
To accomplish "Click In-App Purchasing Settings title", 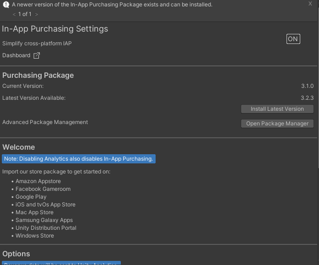I will (x=55, y=29).
